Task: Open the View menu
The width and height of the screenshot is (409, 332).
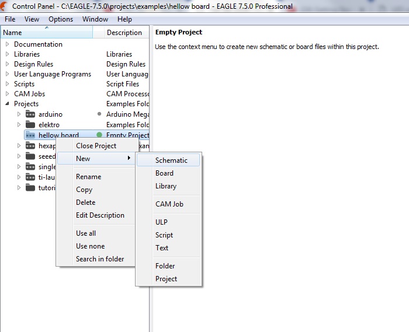Action: pos(32,19)
